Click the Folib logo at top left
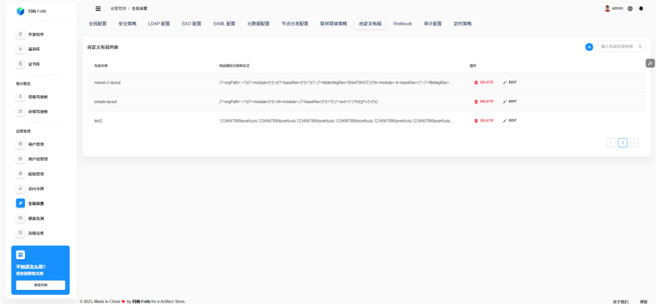Image resolution: width=656 pixels, height=304 pixels. pos(21,11)
